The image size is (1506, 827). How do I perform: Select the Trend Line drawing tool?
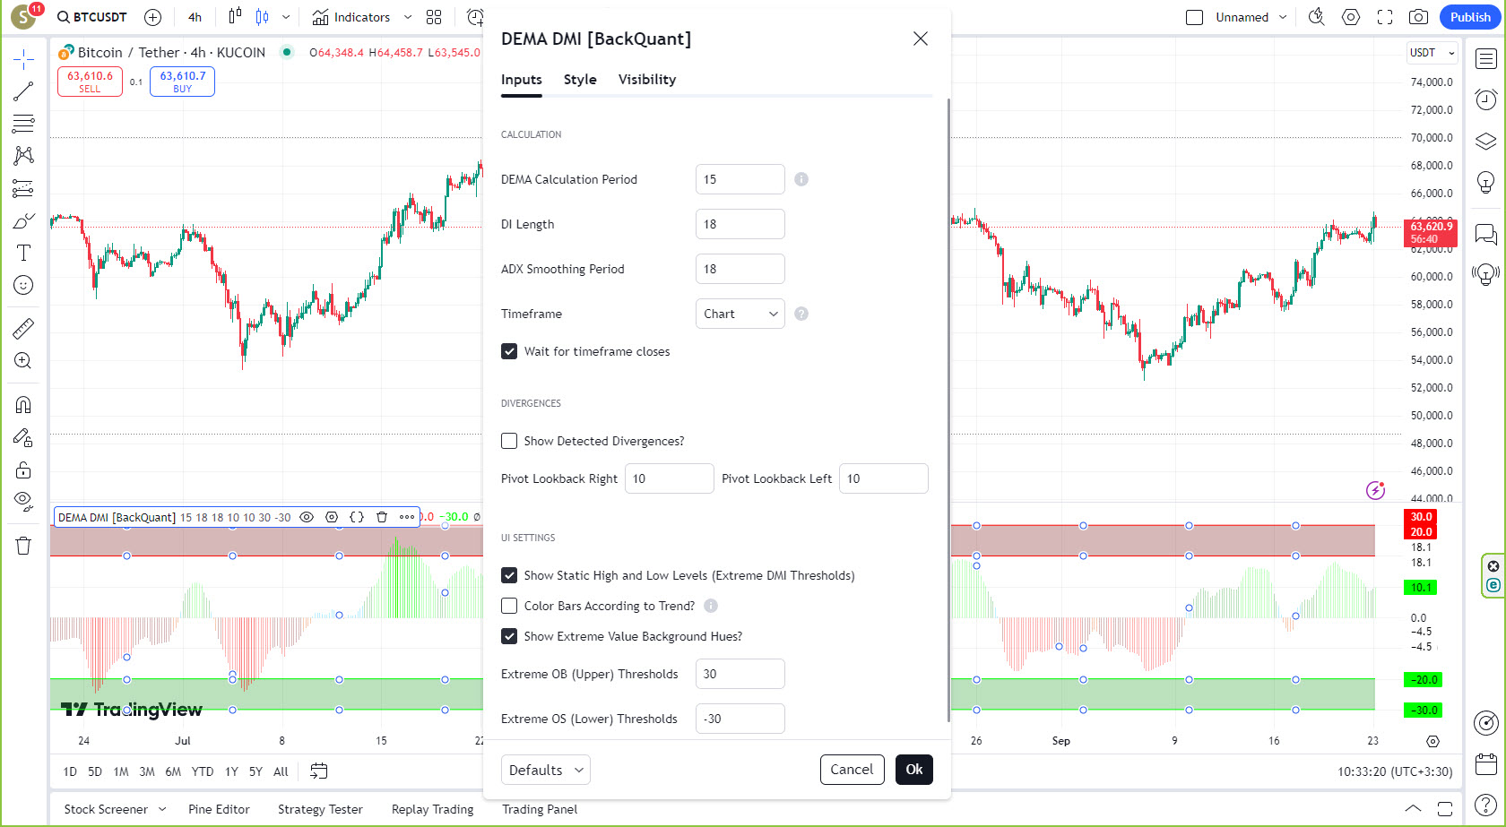point(23,90)
